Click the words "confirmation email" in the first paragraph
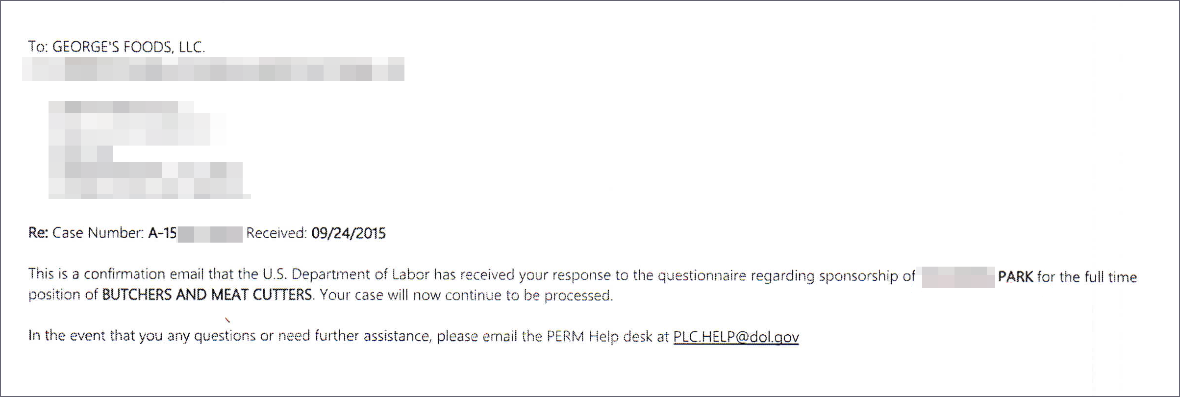This screenshot has width=1180, height=397. (144, 273)
